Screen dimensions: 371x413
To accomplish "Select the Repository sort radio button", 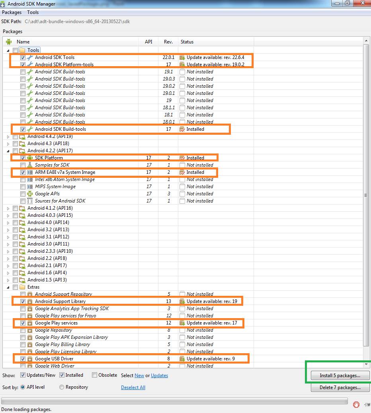I will click(62, 387).
